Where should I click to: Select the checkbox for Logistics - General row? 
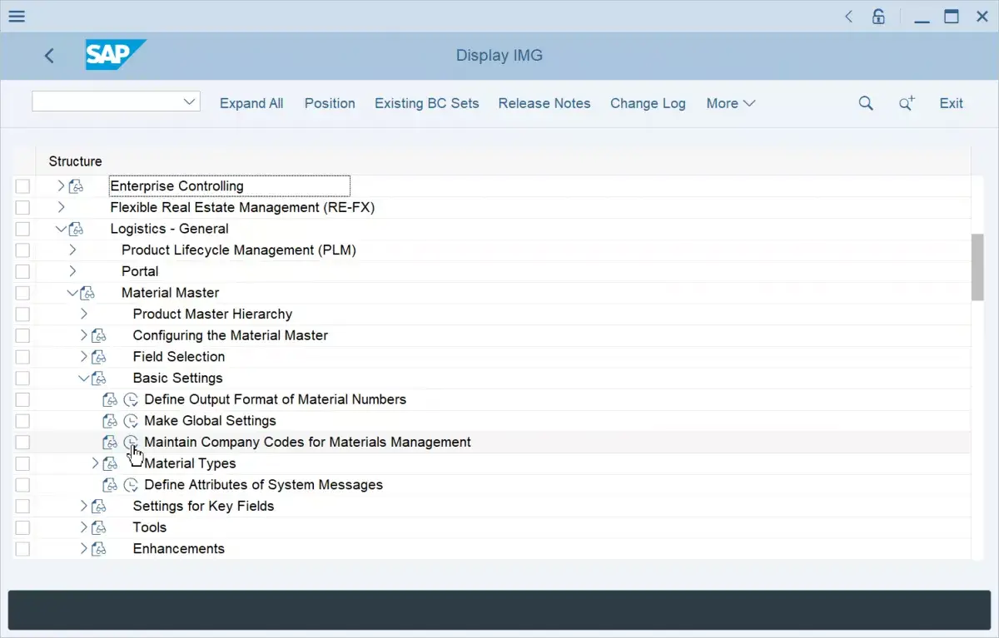(x=22, y=229)
